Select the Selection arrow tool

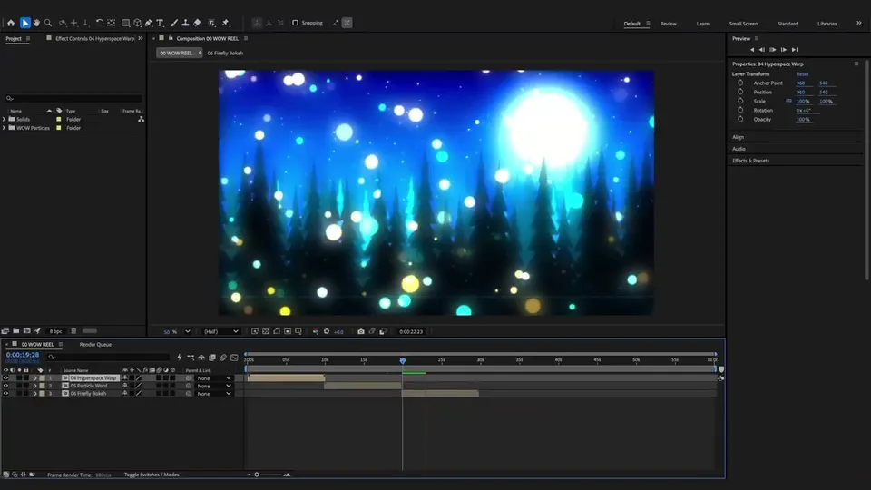point(25,23)
